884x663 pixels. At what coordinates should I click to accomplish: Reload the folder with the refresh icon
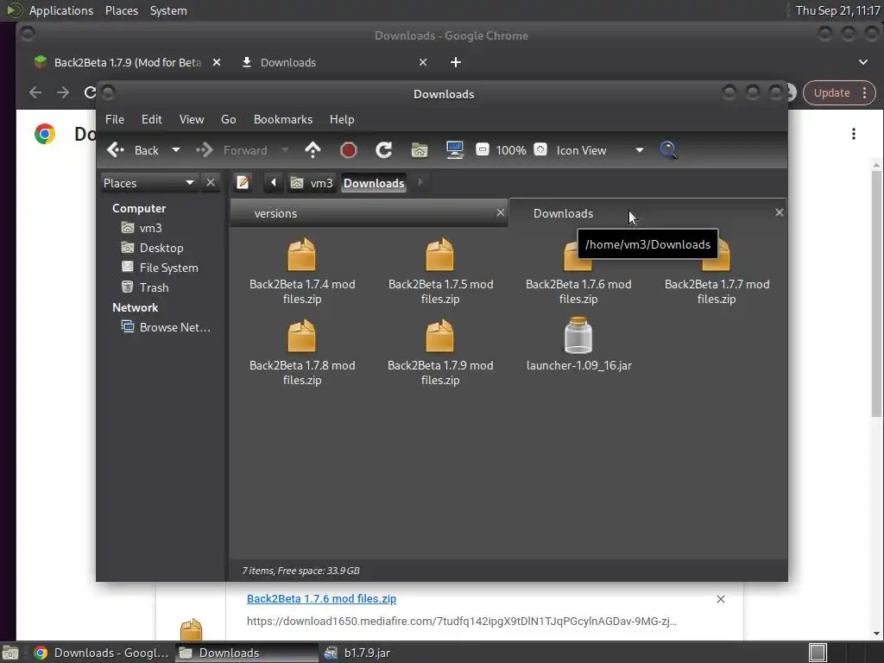384,150
